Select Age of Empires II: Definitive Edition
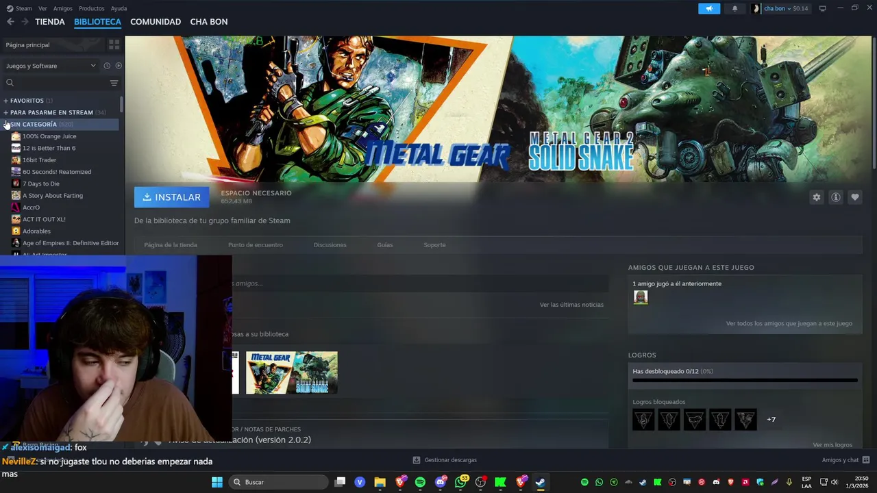This screenshot has width=877, height=493. coord(71,243)
